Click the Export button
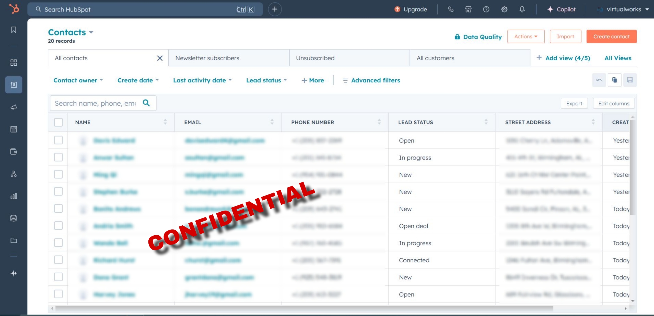Image resolution: width=654 pixels, height=316 pixels. pos(574,103)
